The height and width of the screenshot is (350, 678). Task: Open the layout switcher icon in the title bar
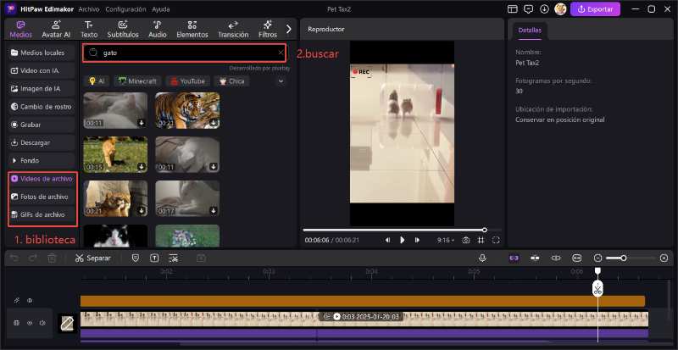tap(513, 9)
